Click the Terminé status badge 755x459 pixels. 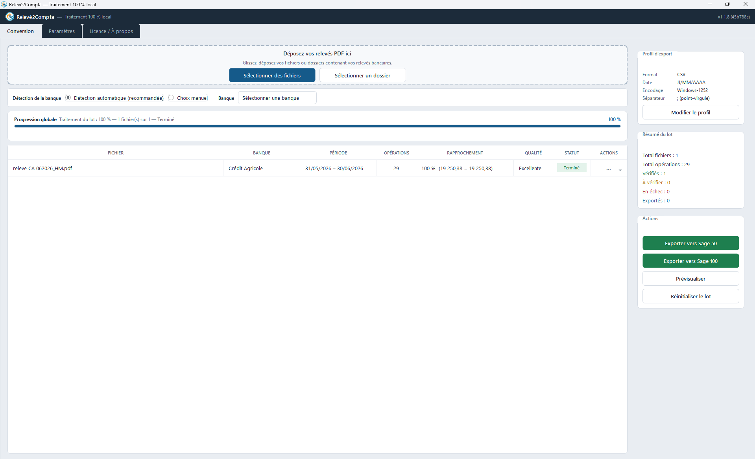tap(571, 168)
